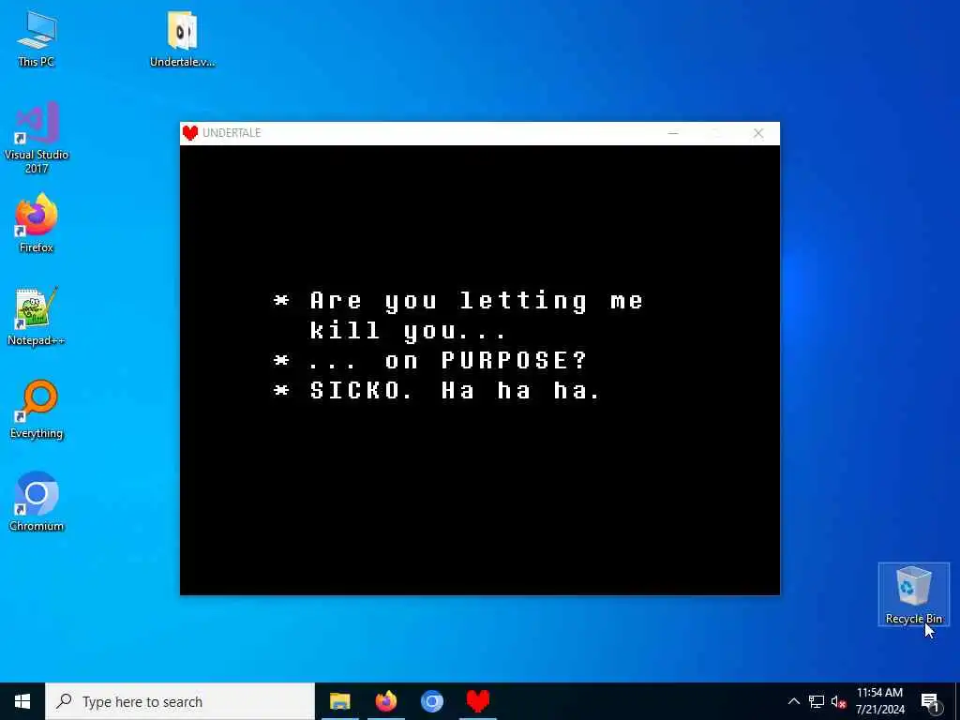Click the UNDERTALE title text

pyautogui.click(x=232, y=133)
